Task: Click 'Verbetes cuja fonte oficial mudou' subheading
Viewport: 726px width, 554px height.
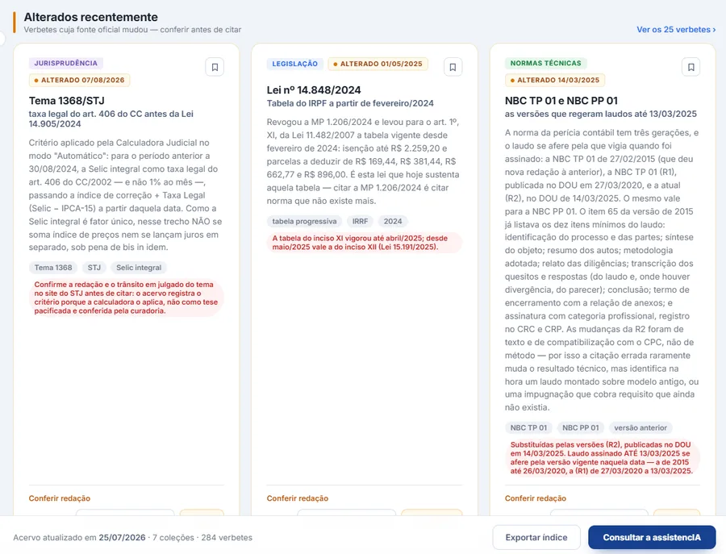Action: pos(132,30)
